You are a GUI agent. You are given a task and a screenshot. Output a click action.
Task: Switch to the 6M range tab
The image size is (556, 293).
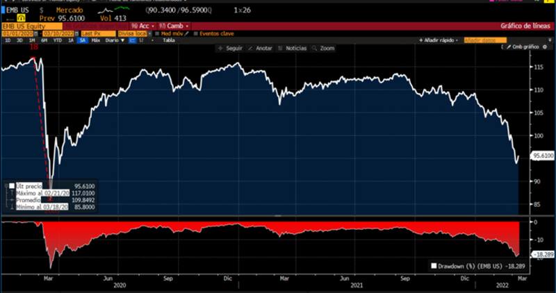coord(43,40)
